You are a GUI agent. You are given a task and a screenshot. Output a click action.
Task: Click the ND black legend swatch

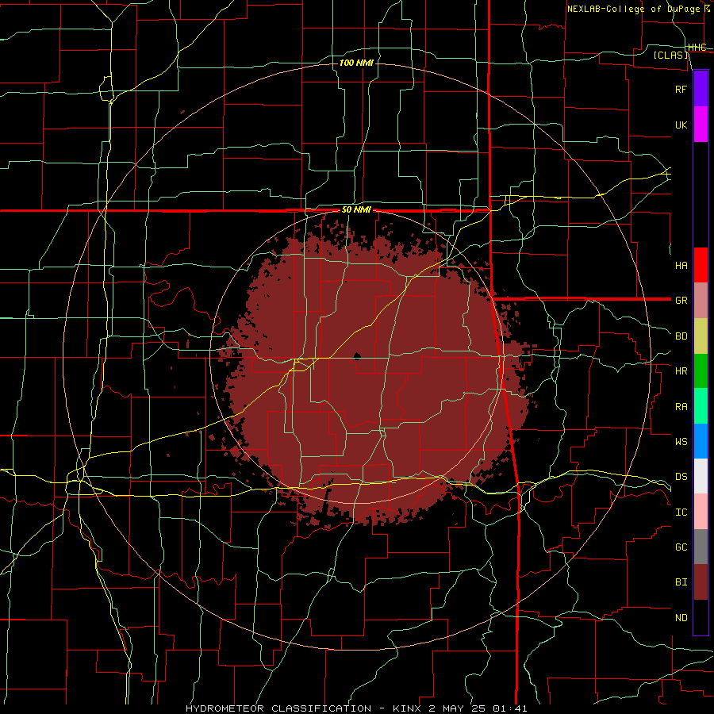pos(701,617)
